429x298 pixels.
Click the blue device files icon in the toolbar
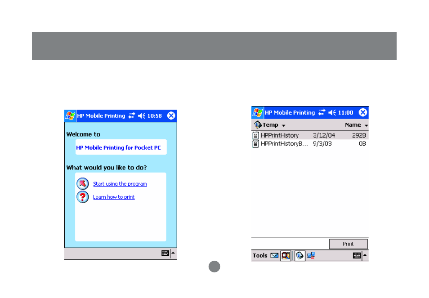tap(299, 255)
